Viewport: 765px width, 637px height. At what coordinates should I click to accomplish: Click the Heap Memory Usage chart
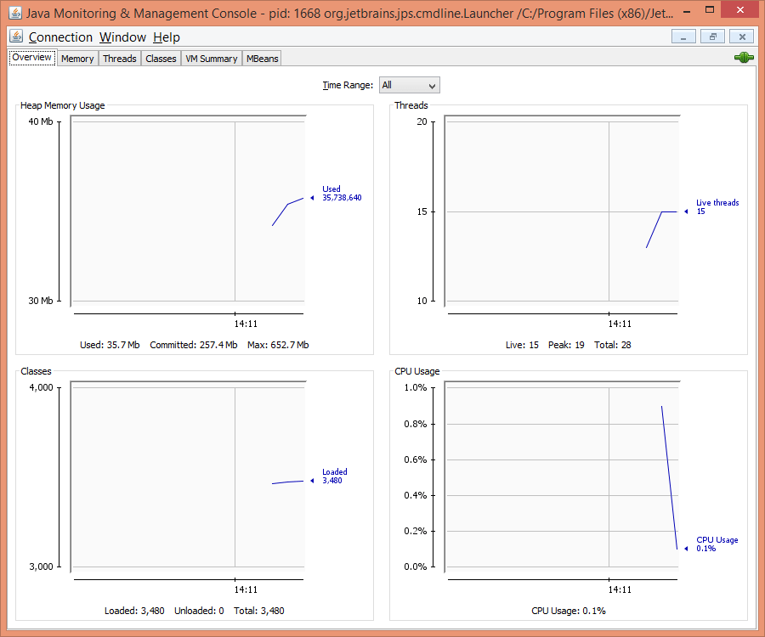tap(189, 211)
